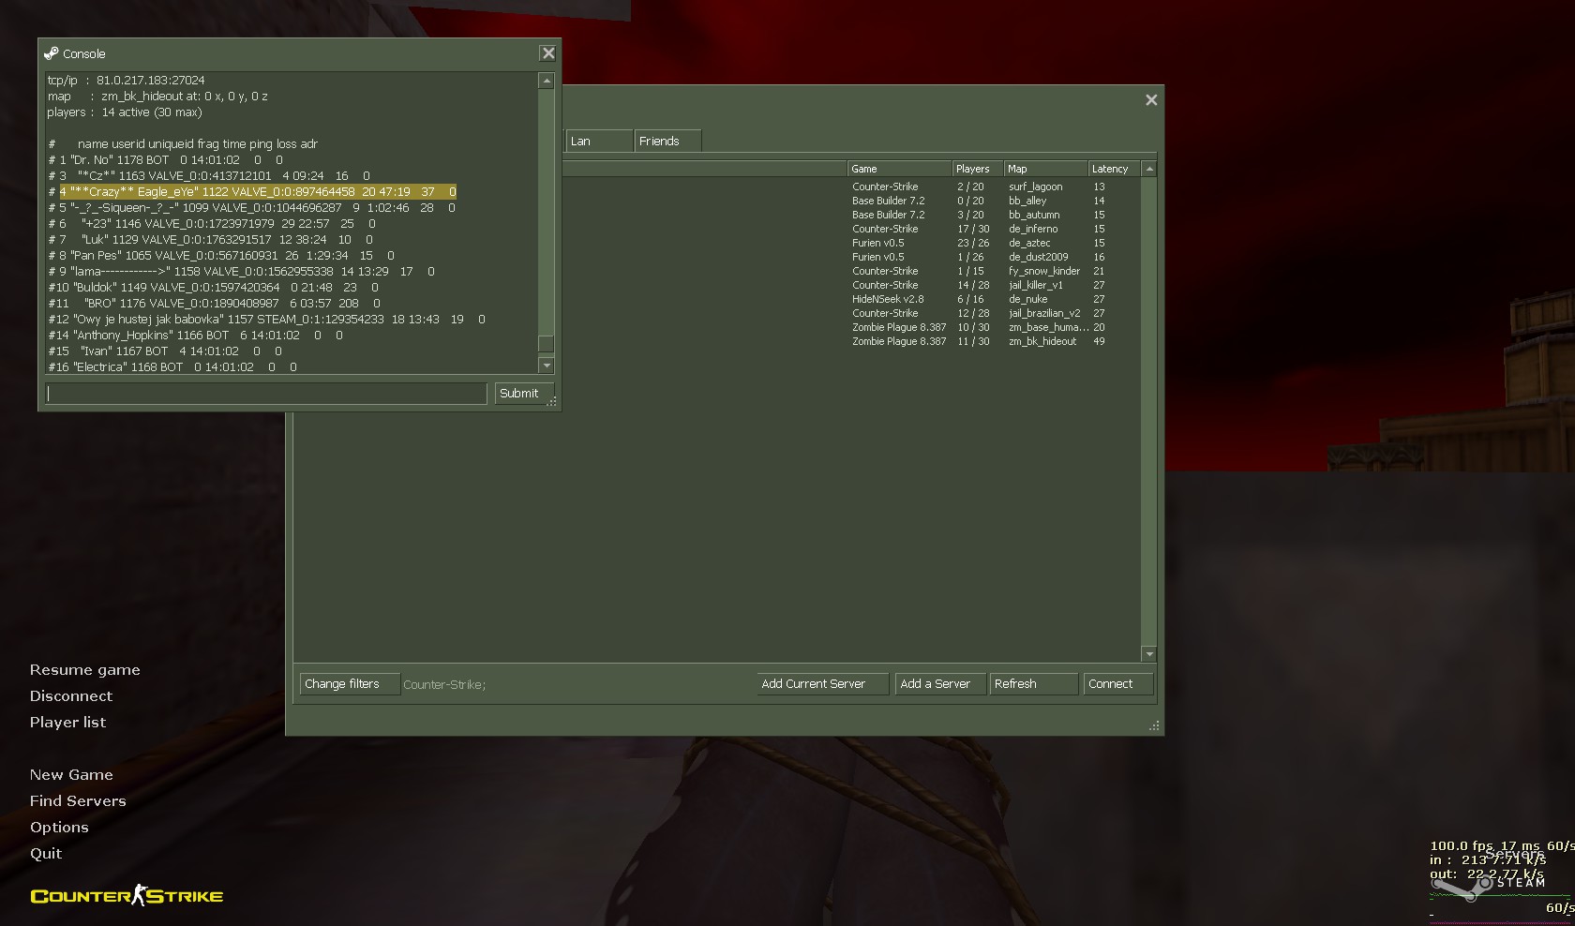The height and width of the screenshot is (926, 1575).
Task: Switch to the Friends tab
Action: click(x=667, y=141)
